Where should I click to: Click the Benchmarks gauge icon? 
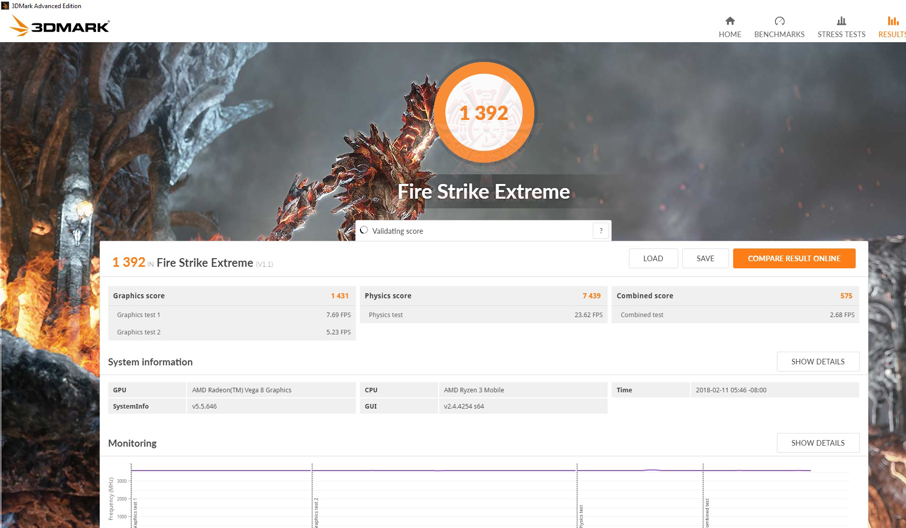779,21
